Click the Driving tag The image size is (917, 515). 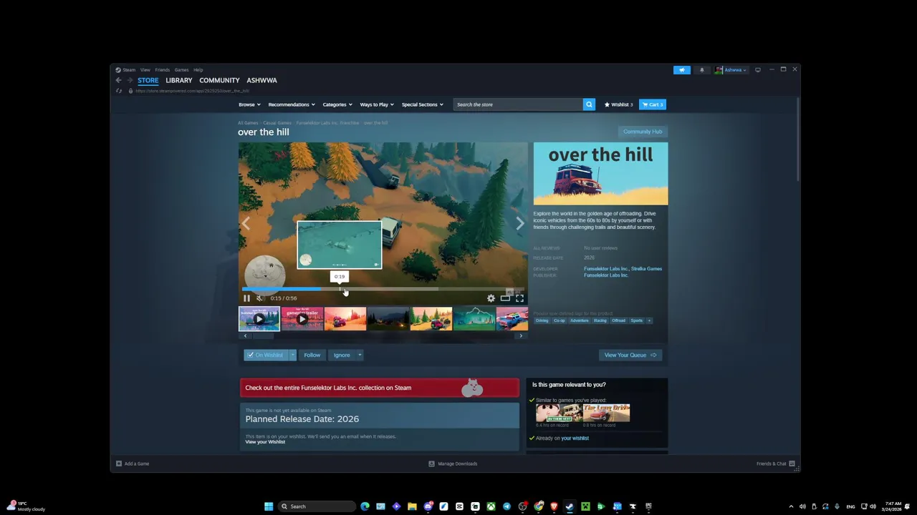click(x=542, y=320)
